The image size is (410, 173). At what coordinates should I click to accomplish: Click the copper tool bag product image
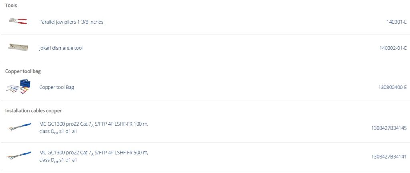tap(19, 86)
